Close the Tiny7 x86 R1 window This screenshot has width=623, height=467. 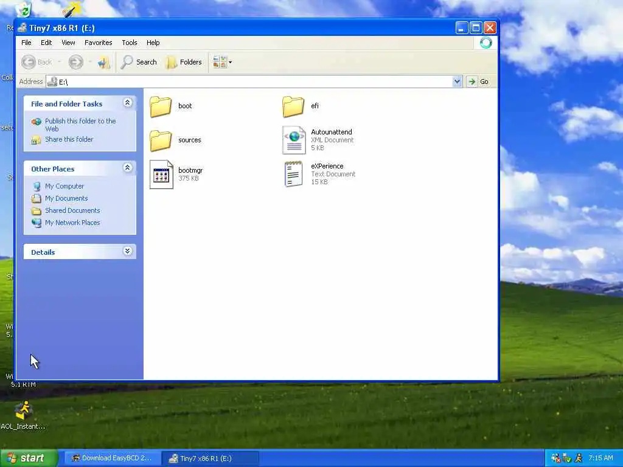click(490, 28)
